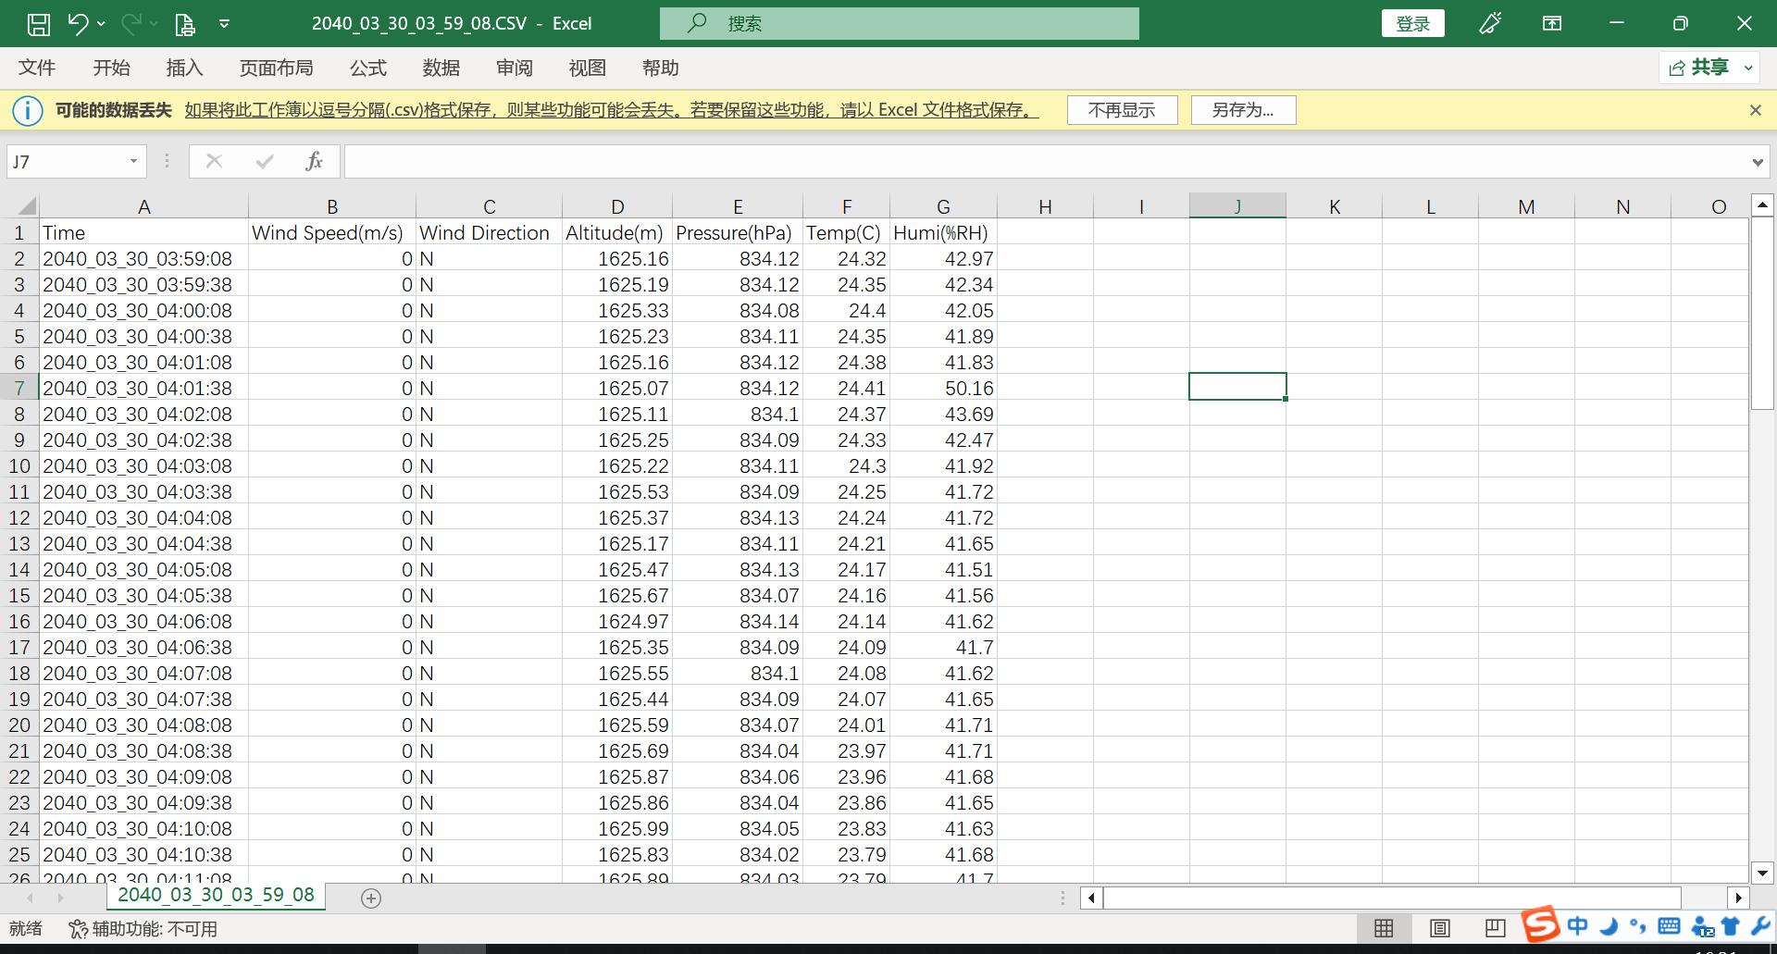Click the CSV data loss warning link
The height and width of the screenshot is (954, 1777).
coord(612,110)
